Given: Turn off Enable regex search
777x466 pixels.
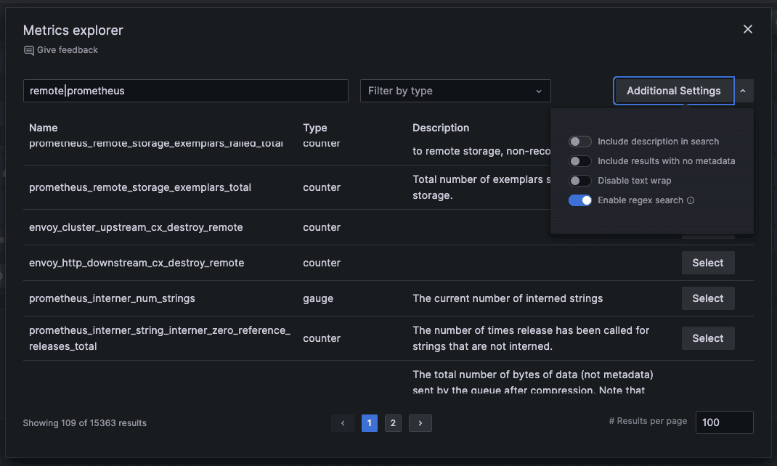Looking at the screenshot, I should coord(579,200).
